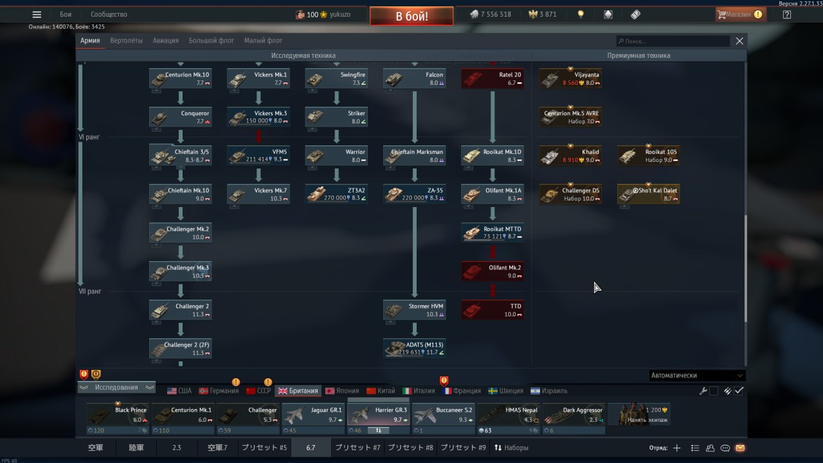Click Нанять экипаж crew slot
This screenshot has height=463, width=823.
click(639, 414)
